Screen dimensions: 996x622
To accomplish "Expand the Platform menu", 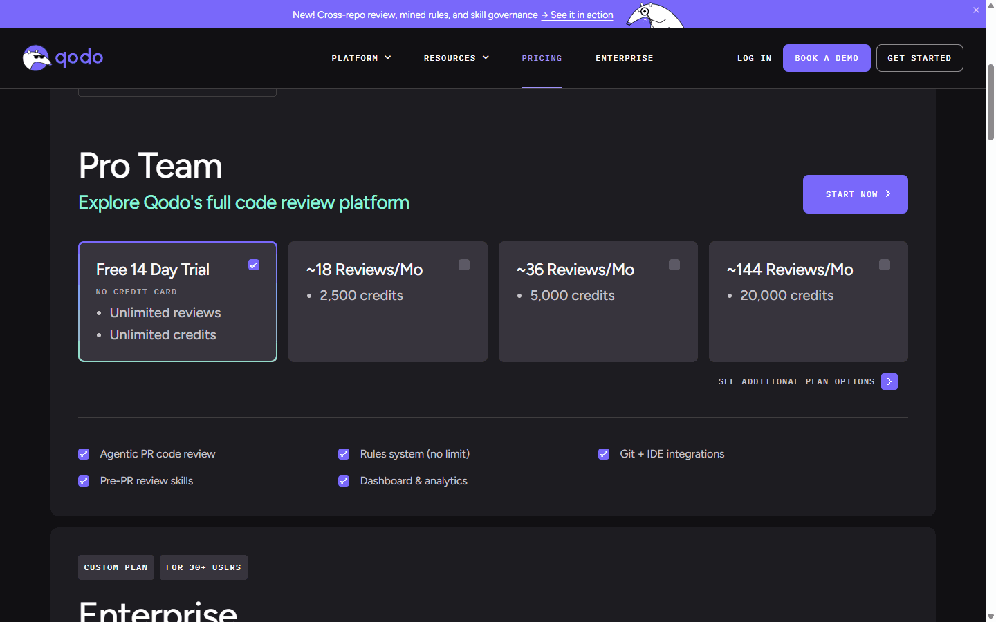I will 361,58.
